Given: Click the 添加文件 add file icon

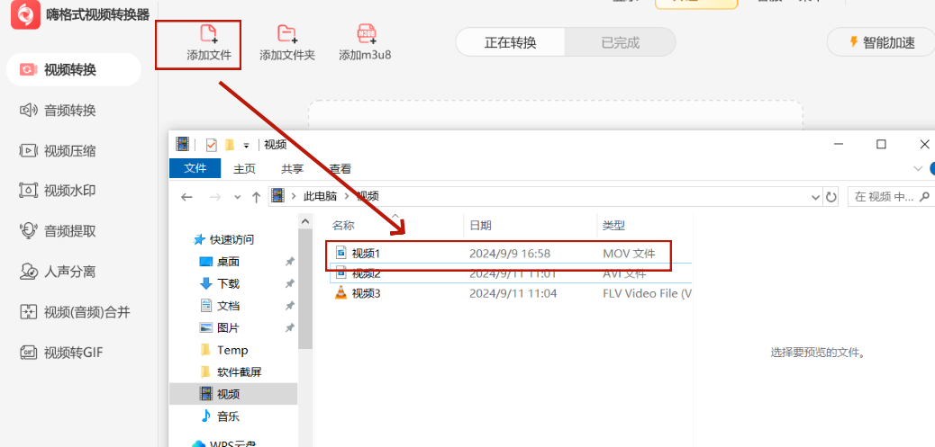Looking at the screenshot, I should click(x=209, y=33).
